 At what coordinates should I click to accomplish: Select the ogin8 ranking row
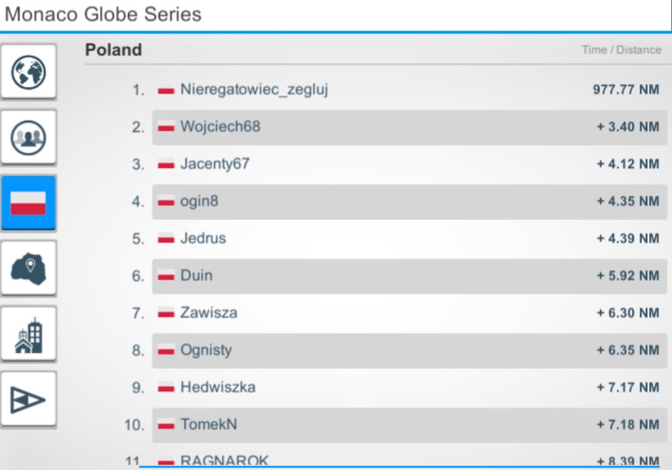(410, 202)
